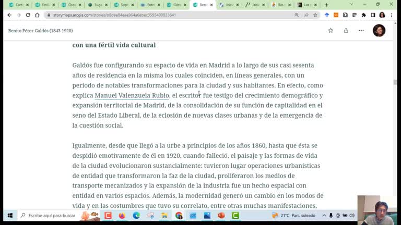The image size is (401, 225).
Task: Switch to the Euge tab
Action: 98,5
